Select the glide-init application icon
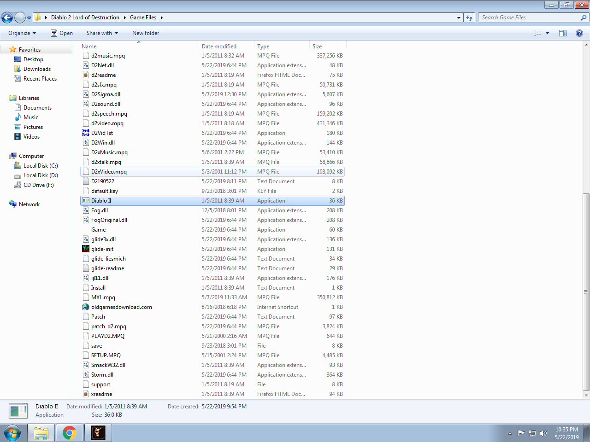This screenshot has height=442, width=590. 86,249
